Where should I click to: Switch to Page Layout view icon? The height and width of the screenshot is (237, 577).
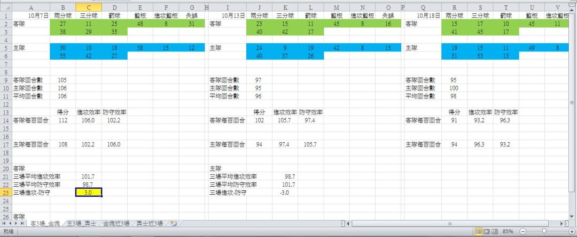487,232
